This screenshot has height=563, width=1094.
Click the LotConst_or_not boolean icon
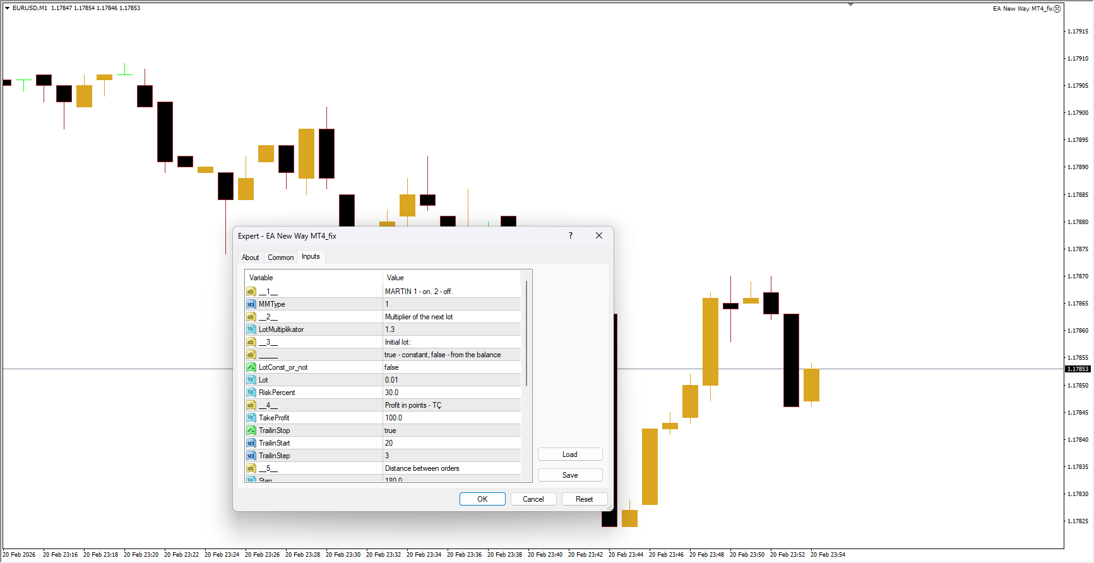tap(251, 367)
